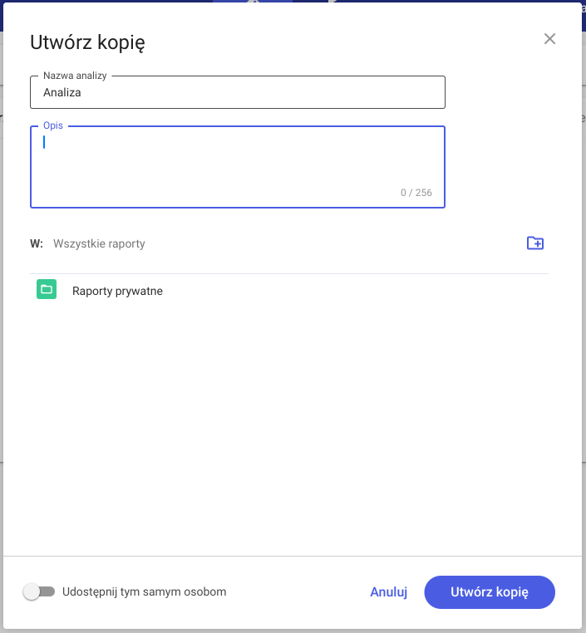Close the Utwórz kopię dialog with X
586x633 pixels.
click(549, 39)
